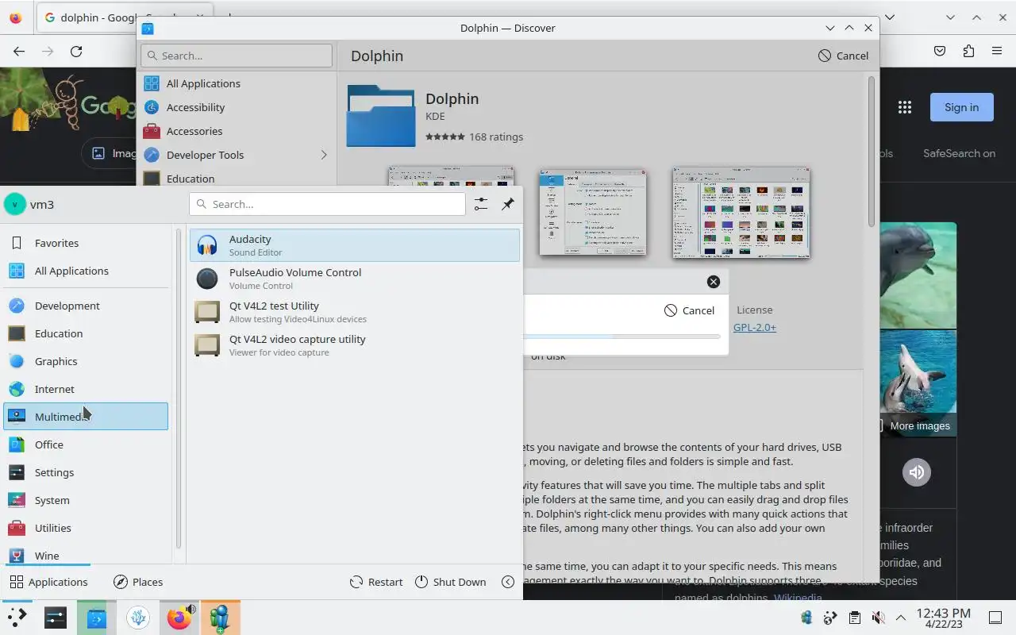1016x635 pixels.
Task: Open the Office category
Action: click(86, 444)
